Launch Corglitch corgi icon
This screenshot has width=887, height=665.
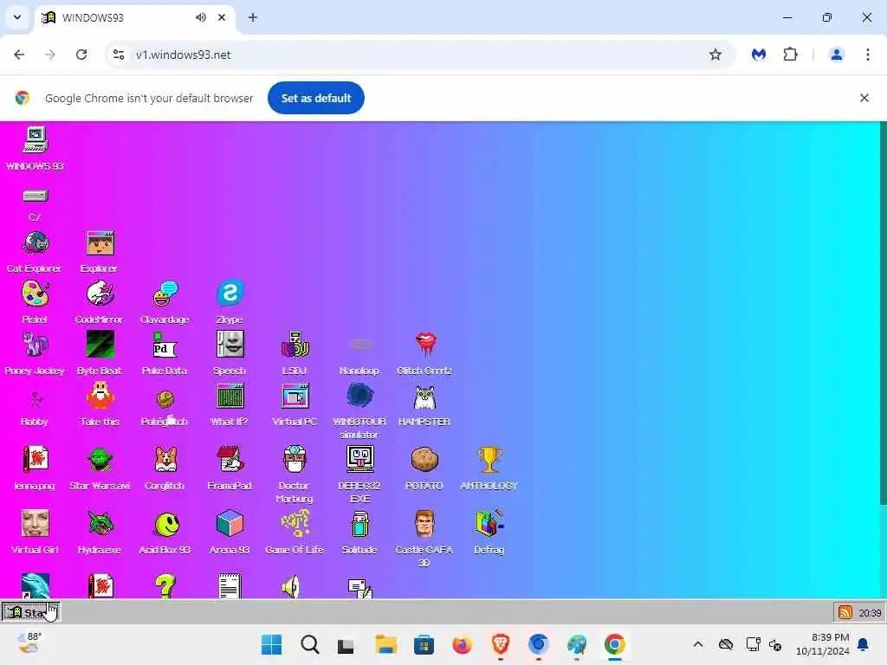click(165, 459)
